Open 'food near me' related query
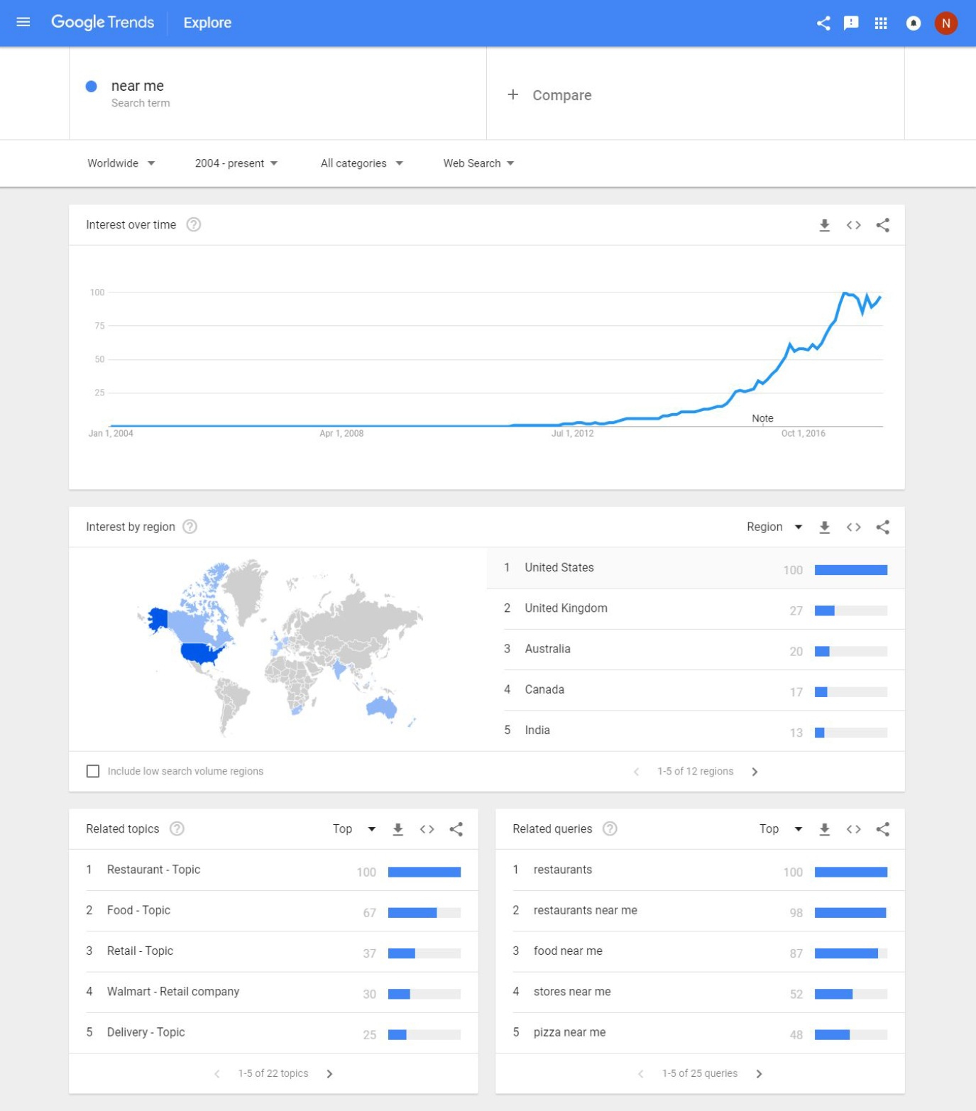The width and height of the screenshot is (976, 1111). pyautogui.click(x=700, y=951)
